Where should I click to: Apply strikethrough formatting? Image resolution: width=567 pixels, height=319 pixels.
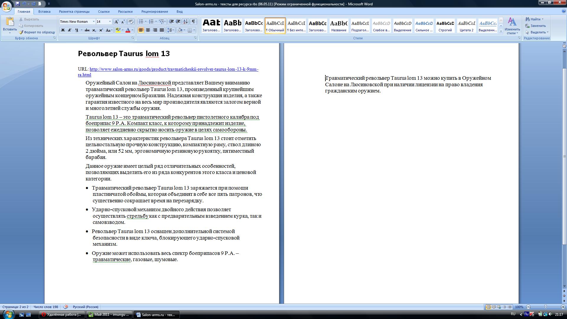[87, 30]
